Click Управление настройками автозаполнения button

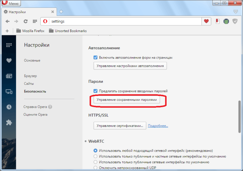[x=130, y=66]
